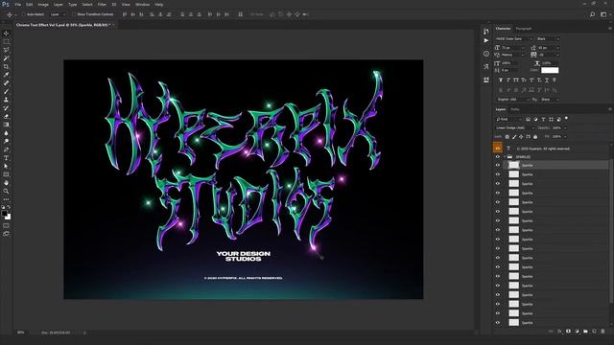Screen dimensions: 614x345
Task: Toggle Faux Italic in Character panel
Action: [508, 80]
